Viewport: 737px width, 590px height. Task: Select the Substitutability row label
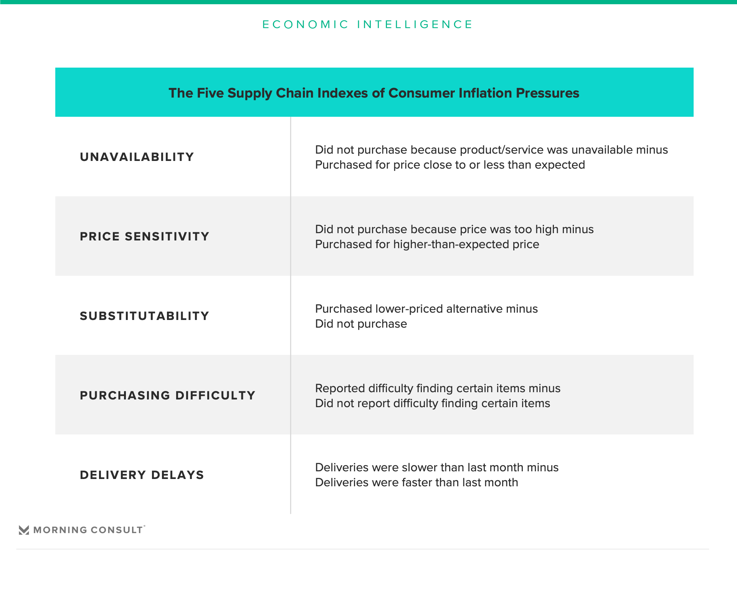tap(144, 316)
